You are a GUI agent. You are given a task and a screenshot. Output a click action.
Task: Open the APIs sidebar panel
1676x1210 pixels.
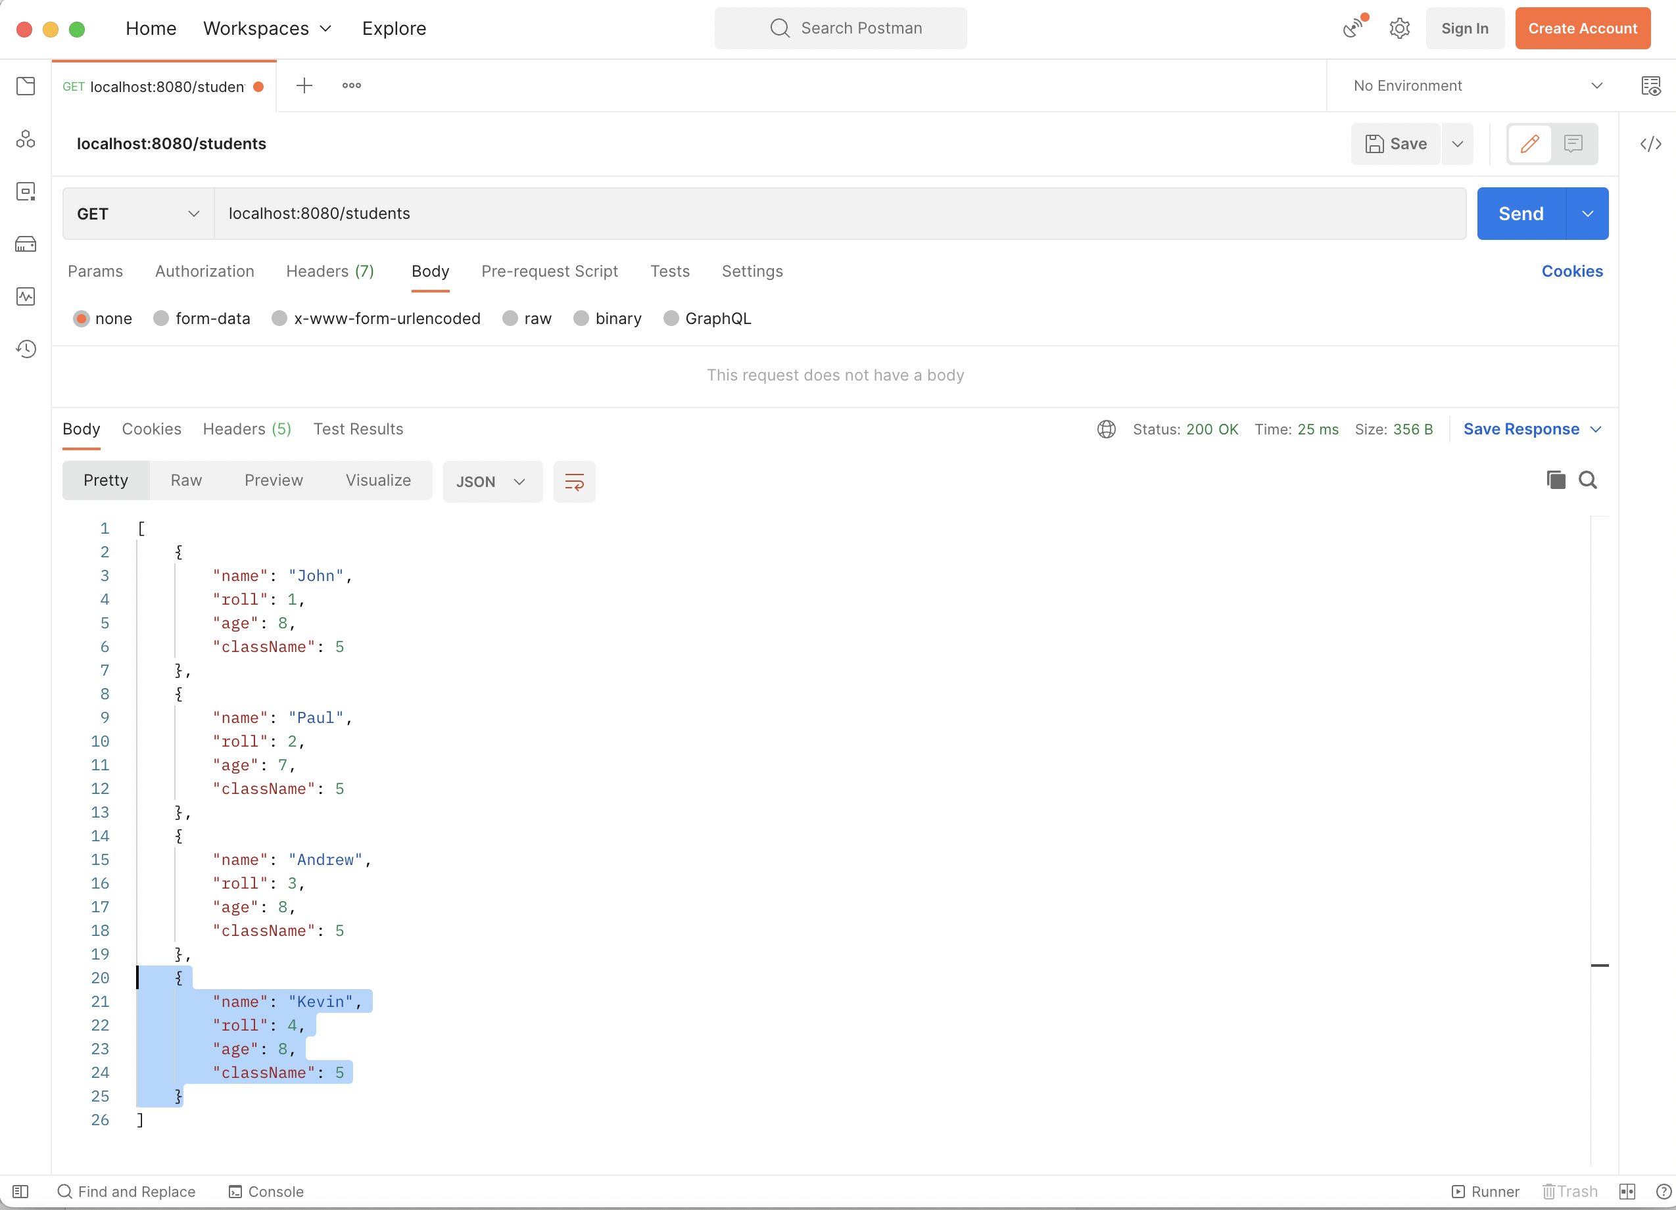(25, 138)
